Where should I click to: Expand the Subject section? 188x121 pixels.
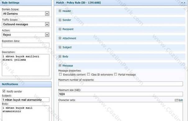click(60, 47)
